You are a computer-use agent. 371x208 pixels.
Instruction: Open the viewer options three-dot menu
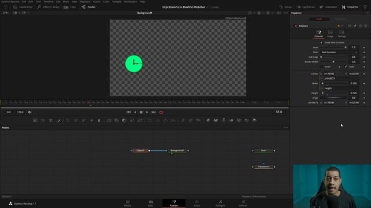[286, 13]
